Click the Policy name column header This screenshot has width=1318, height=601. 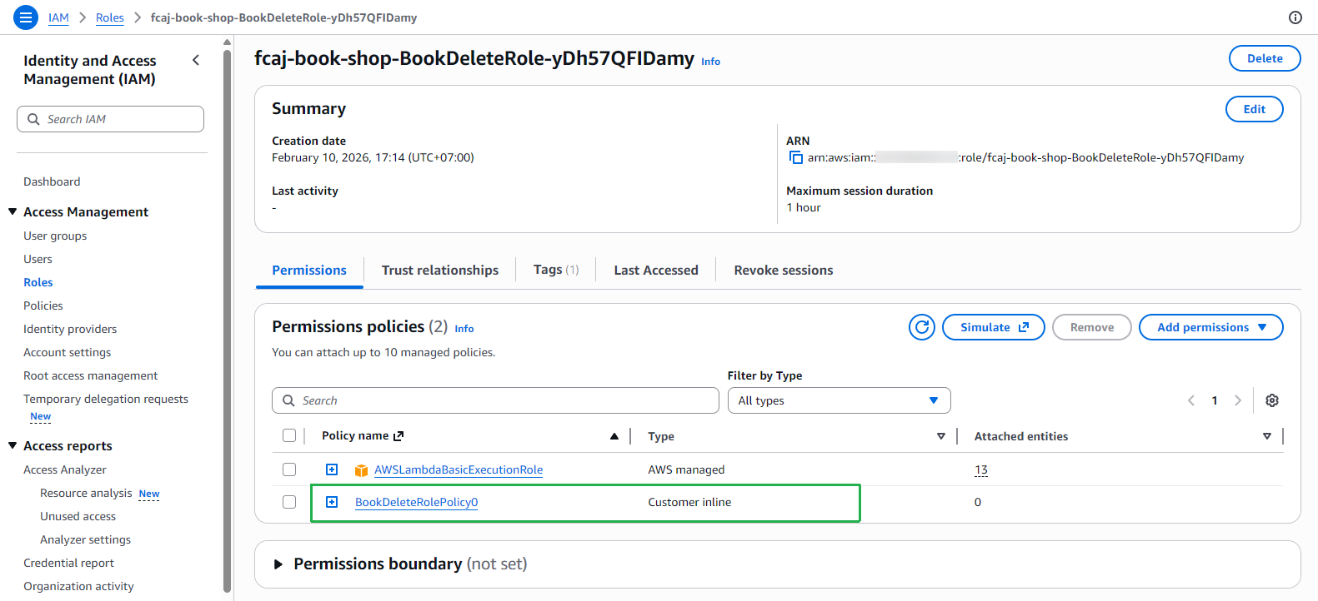point(355,435)
